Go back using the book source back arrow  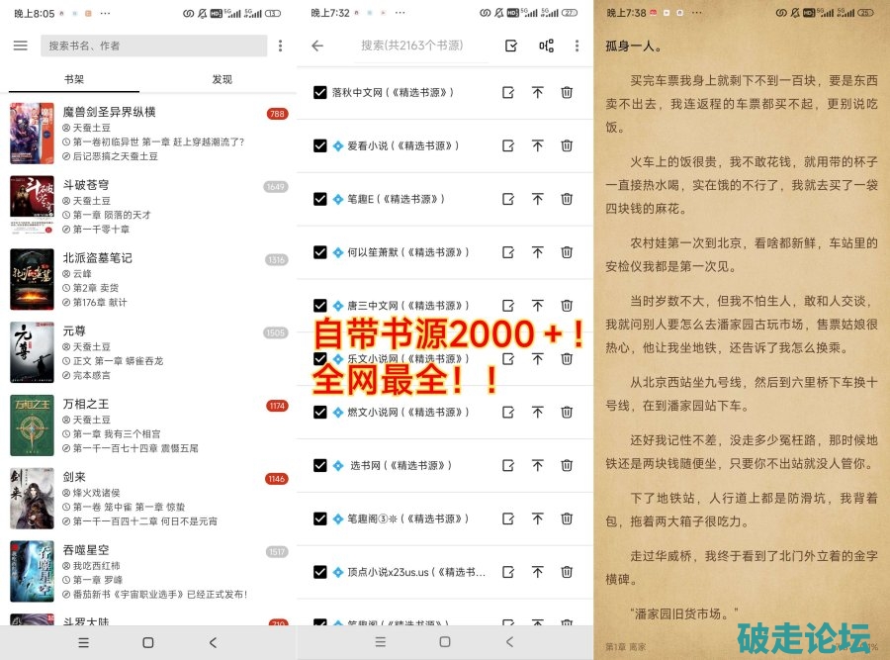(317, 46)
